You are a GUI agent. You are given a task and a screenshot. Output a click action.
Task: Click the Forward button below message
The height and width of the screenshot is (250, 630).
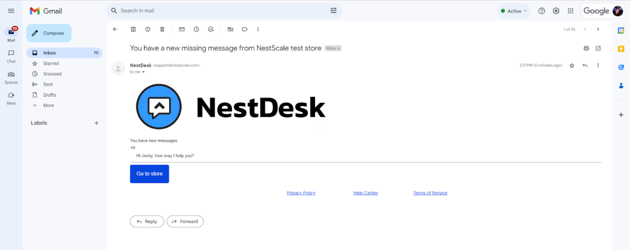pos(185,222)
